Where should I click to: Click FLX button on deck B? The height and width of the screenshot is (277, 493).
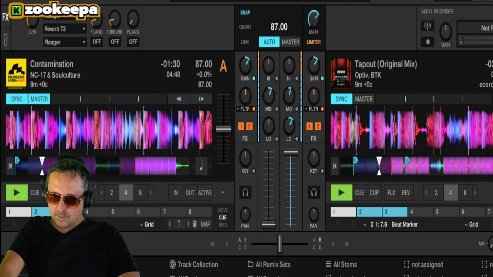pos(391,193)
